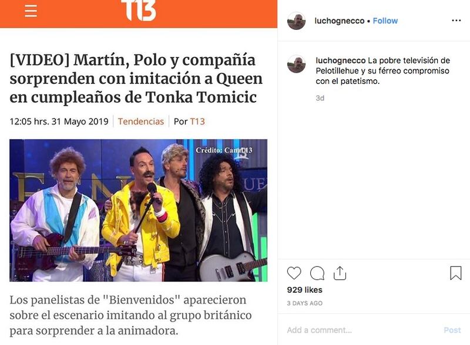Open the 3 DAYS AGO timestamp
Viewport: 470px width, 345px height.
(x=304, y=303)
